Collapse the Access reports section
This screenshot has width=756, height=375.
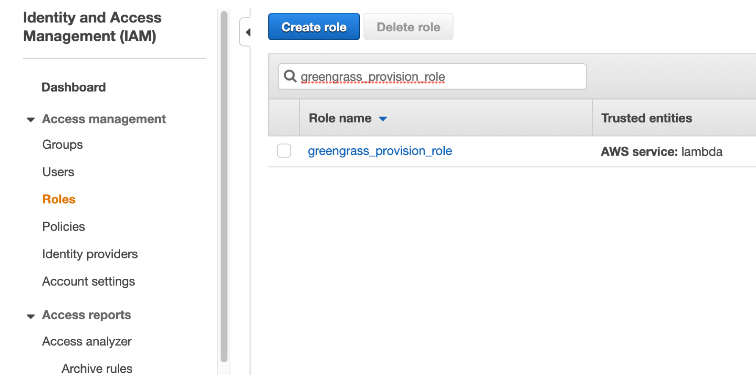[x=30, y=316]
